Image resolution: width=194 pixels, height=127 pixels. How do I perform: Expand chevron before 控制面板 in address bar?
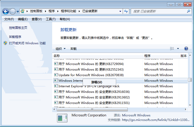27,11
